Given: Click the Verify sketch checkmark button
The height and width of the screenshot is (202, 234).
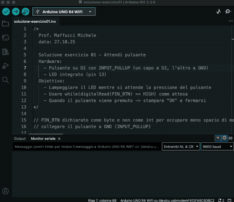Looking at the screenshot, I should coord(6,11).
